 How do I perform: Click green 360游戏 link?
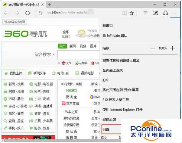[71, 90]
